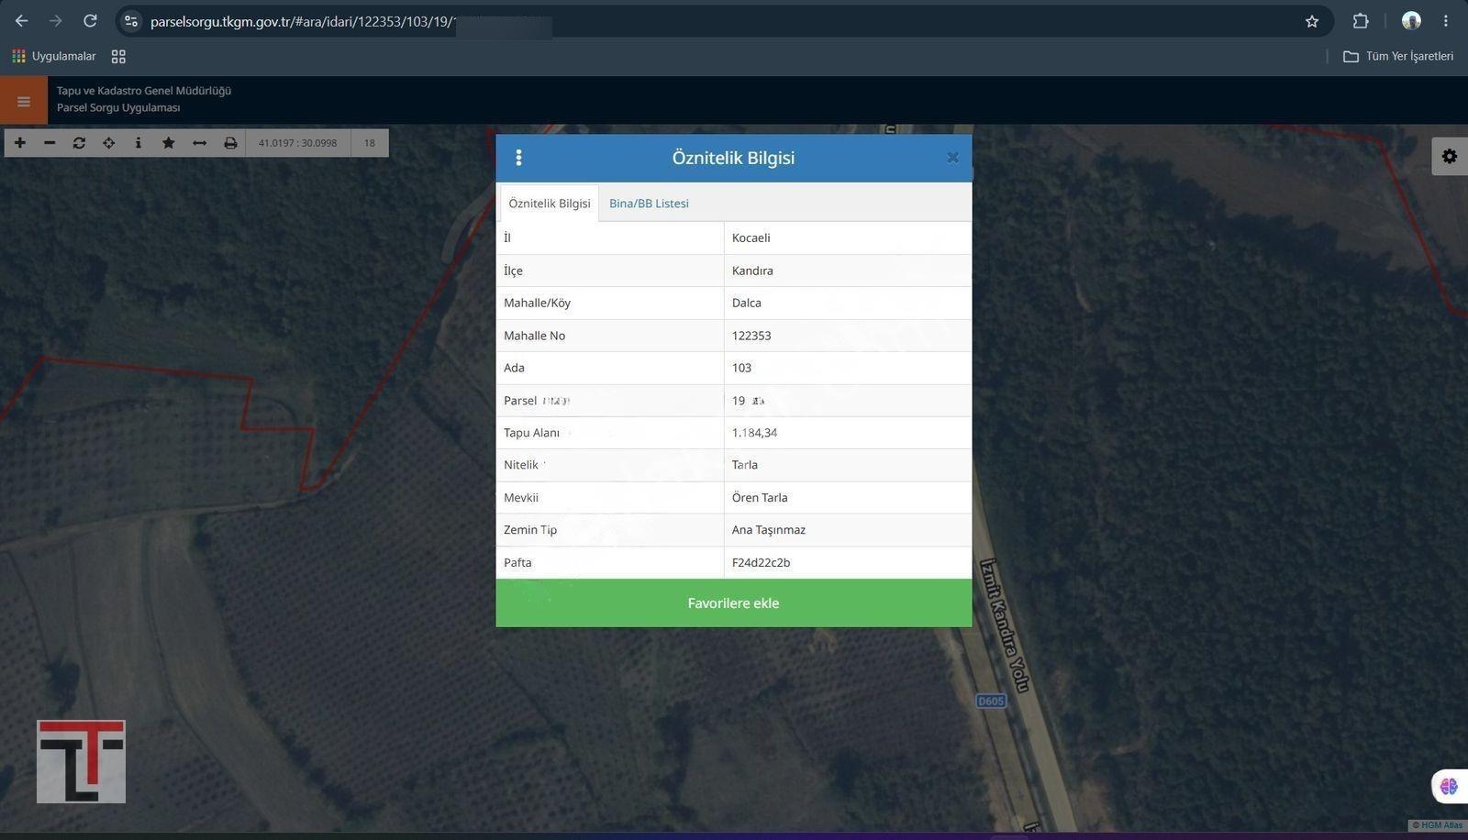
Task: Select the distance measure tool
Action: coord(199,143)
